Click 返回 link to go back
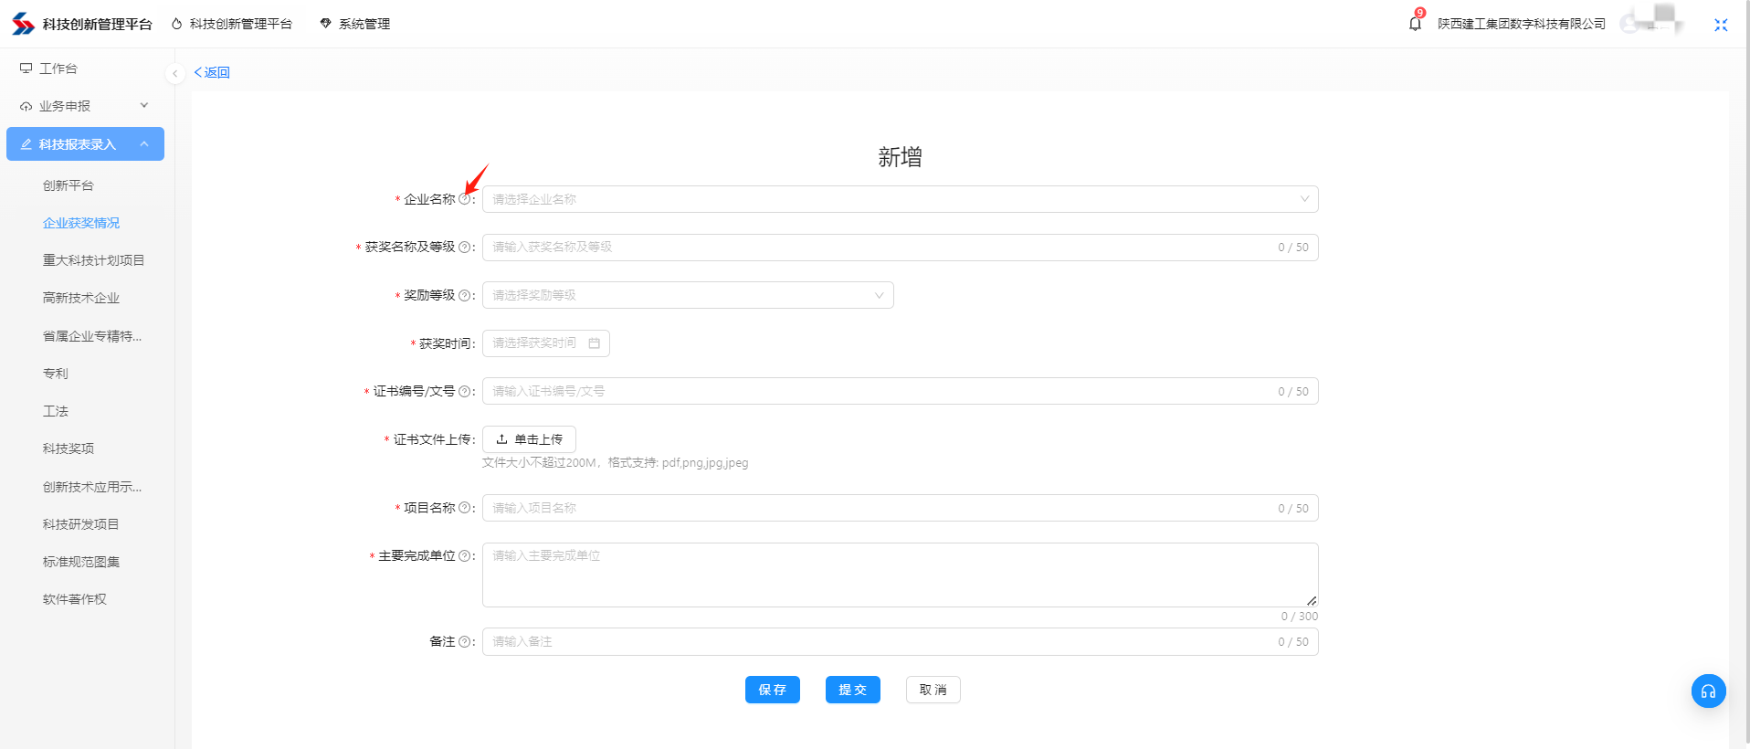The image size is (1750, 749). pos(212,72)
